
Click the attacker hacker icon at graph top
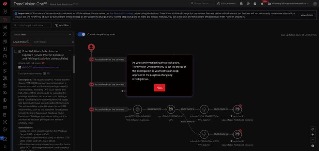pyautogui.click(x=91, y=47)
